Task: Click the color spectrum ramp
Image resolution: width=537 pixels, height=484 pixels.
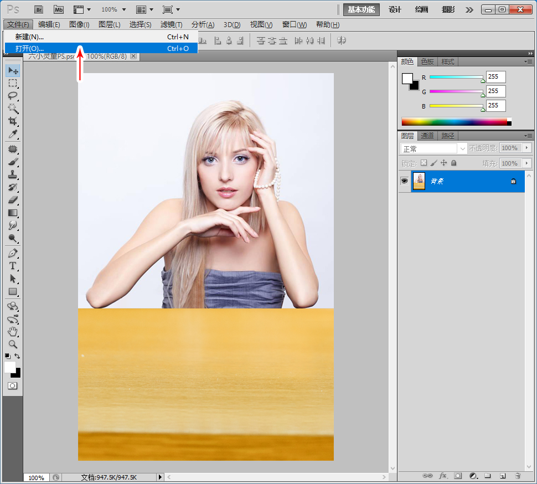Action: click(x=456, y=122)
